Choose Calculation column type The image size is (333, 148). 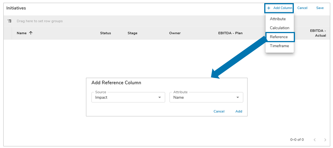[279, 28]
